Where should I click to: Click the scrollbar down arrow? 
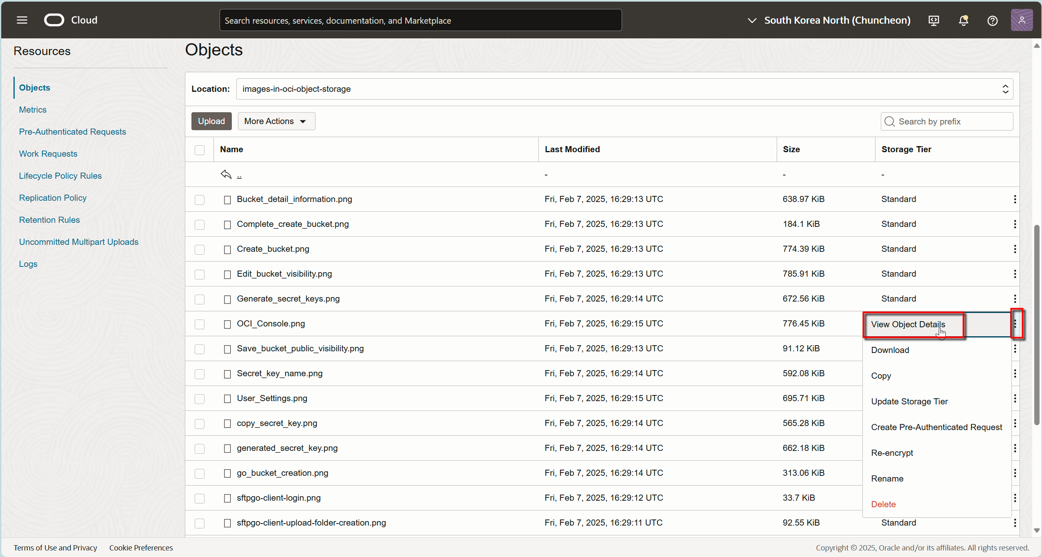(1036, 530)
